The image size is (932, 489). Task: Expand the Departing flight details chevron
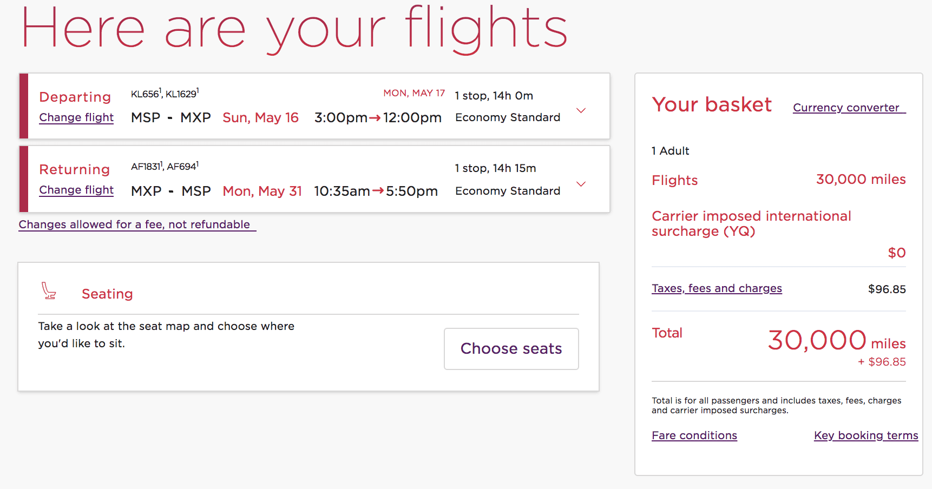[581, 110]
